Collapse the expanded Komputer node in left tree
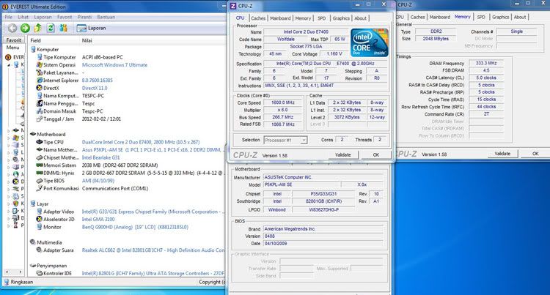This screenshot has height=295, width=550. [x=9, y=64]
